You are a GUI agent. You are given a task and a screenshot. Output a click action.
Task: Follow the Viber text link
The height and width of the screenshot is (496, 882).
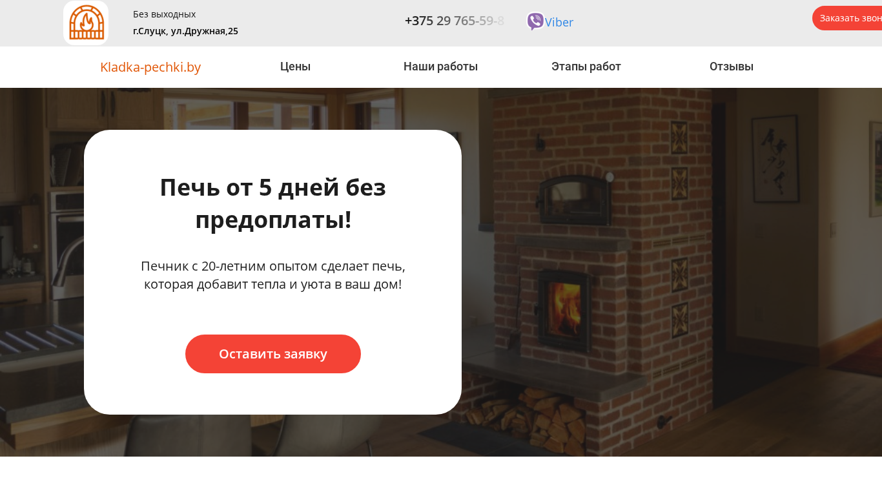tap(559, 22)
